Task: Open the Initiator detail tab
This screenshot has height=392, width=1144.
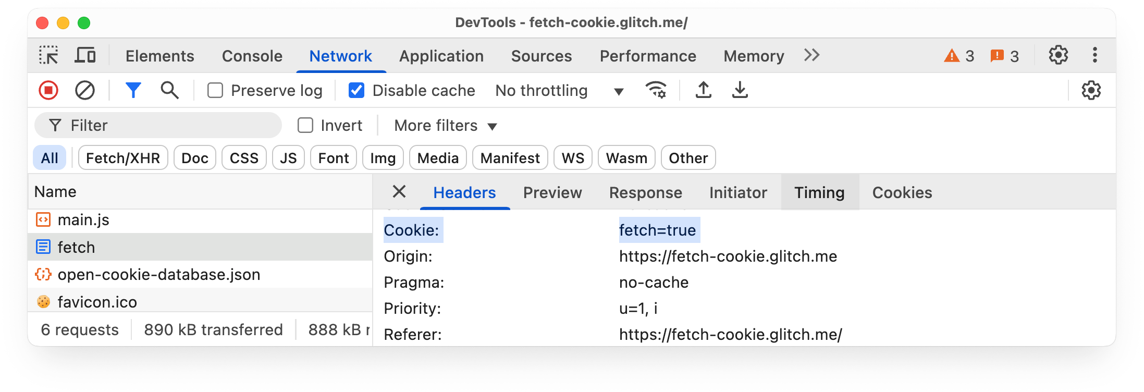Action: tap(738, 193)
